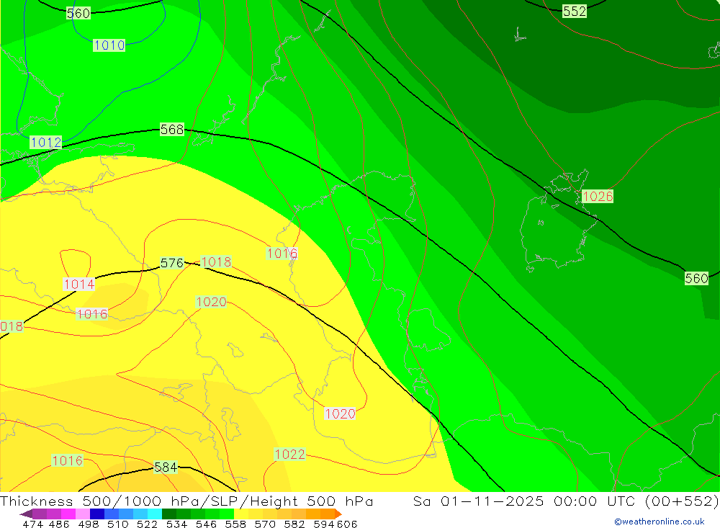Click the 522 legend value
The width and height of the screenshot is (720, 528).
tap(148, 524)
